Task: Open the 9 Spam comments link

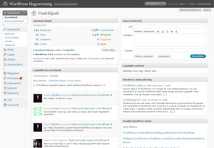Action: coord(102,44)
